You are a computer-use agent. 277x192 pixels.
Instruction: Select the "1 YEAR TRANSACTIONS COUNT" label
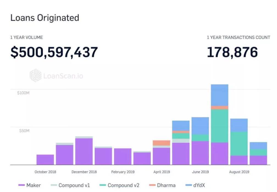[x=239, y=37]
